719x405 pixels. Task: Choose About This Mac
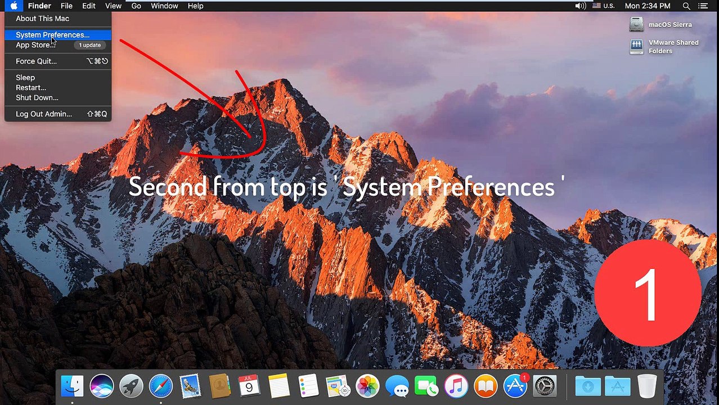point(58,19)
